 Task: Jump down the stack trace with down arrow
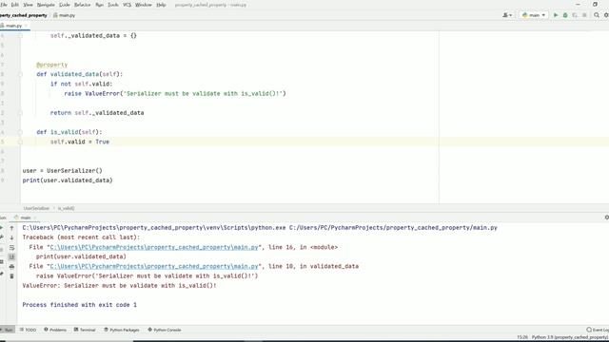click(11, 237)
